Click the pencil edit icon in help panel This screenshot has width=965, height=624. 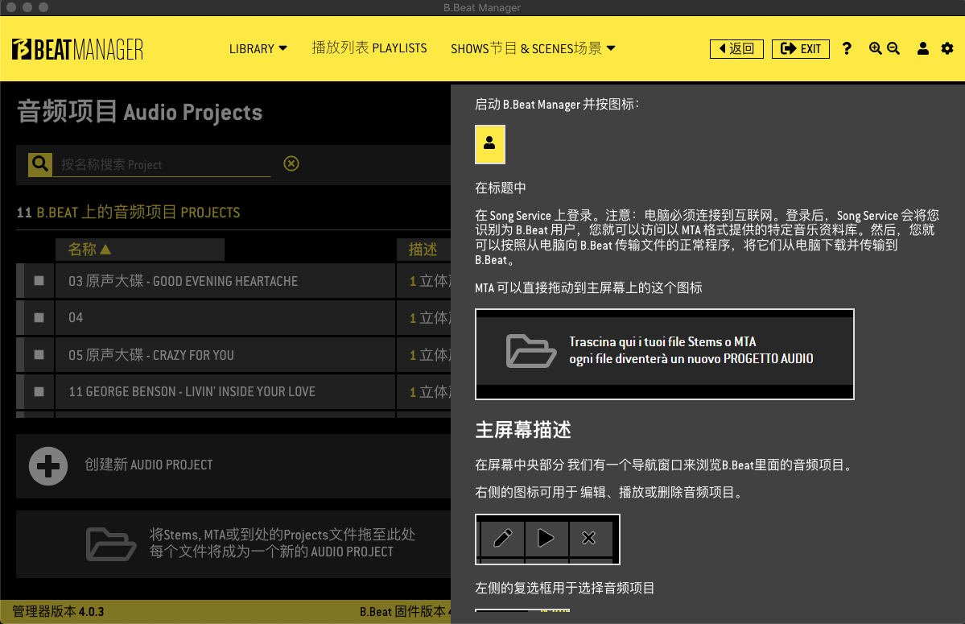point(503,538)
